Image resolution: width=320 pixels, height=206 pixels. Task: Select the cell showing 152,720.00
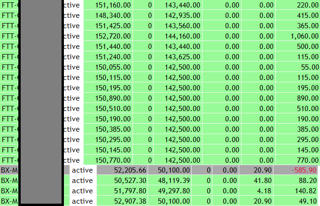pos(108,36)
